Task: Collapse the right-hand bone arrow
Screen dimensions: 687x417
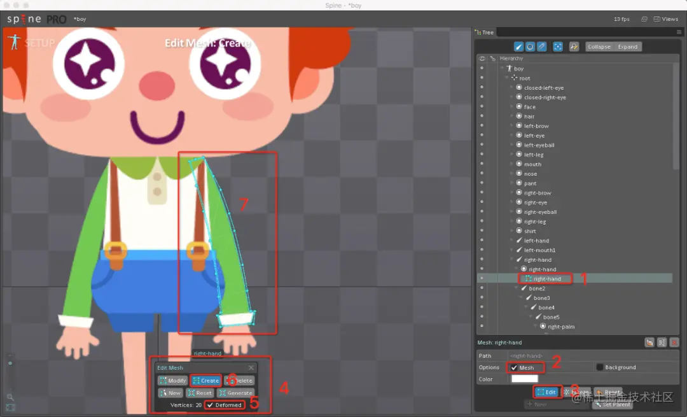Action: pos(511,259)
